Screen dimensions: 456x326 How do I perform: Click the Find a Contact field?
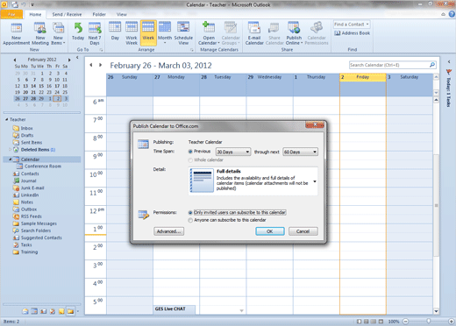(x=352, y=25)
